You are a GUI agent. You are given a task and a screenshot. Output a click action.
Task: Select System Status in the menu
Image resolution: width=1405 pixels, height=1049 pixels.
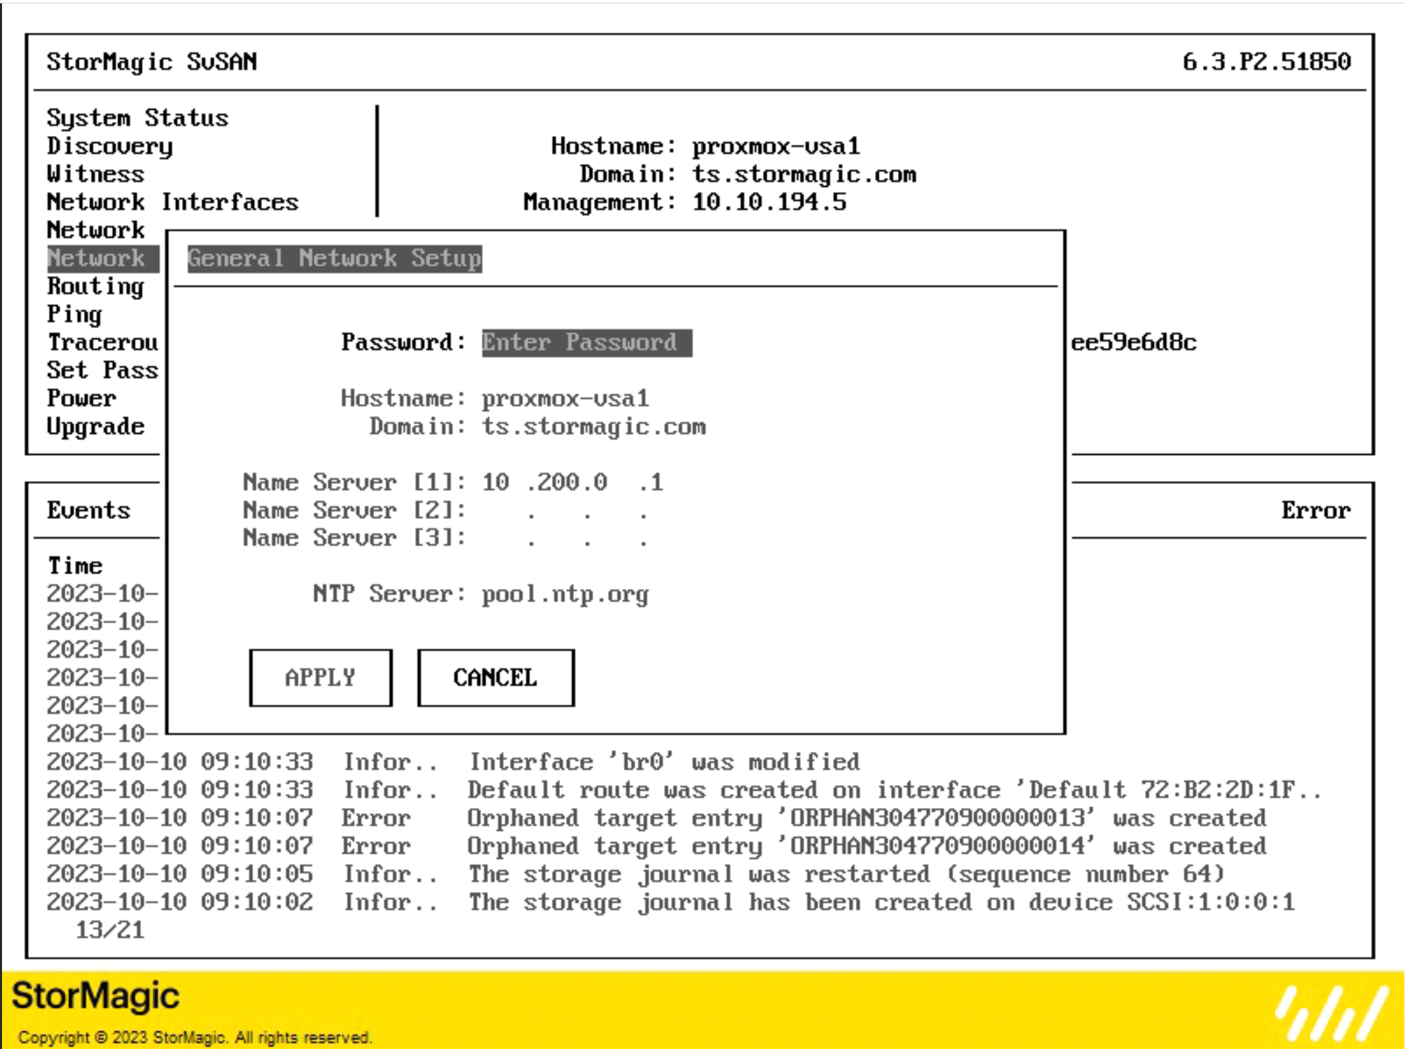coord(137,118)
